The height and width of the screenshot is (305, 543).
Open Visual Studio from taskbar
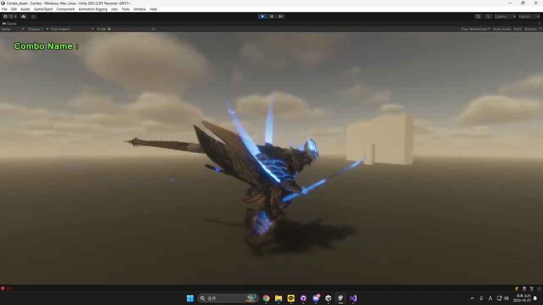tap(353, 298)
